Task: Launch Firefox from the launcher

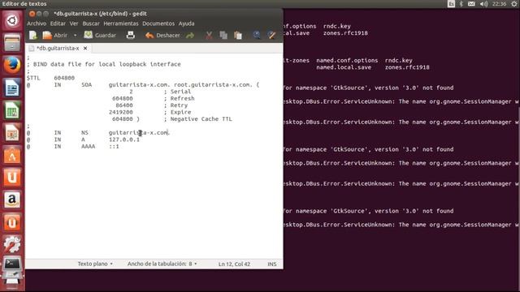Action: point(12,65)
